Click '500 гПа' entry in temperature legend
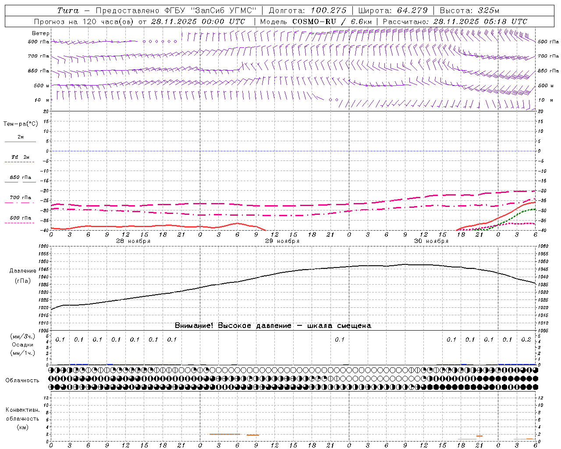561x449 pixels. pyautogui.click(x=21, y=218)
